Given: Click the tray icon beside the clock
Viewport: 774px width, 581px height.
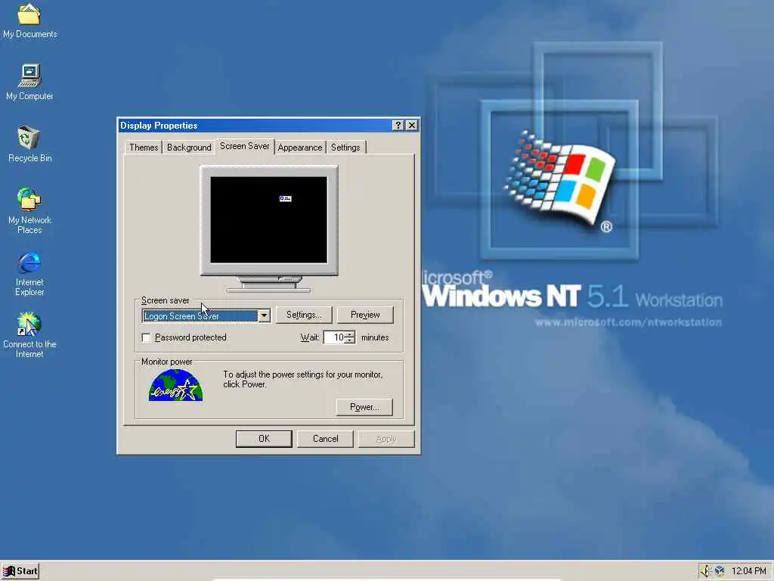Looking at the screenshot, I should point(720,571).
